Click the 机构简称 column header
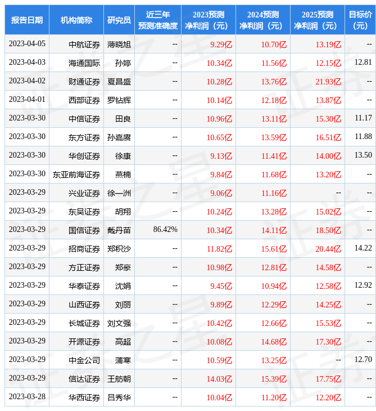 pyautogui.click(x=76, y=20)
